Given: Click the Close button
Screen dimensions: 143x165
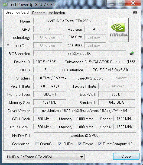Looking at the screenshot, I should (126, 156).
